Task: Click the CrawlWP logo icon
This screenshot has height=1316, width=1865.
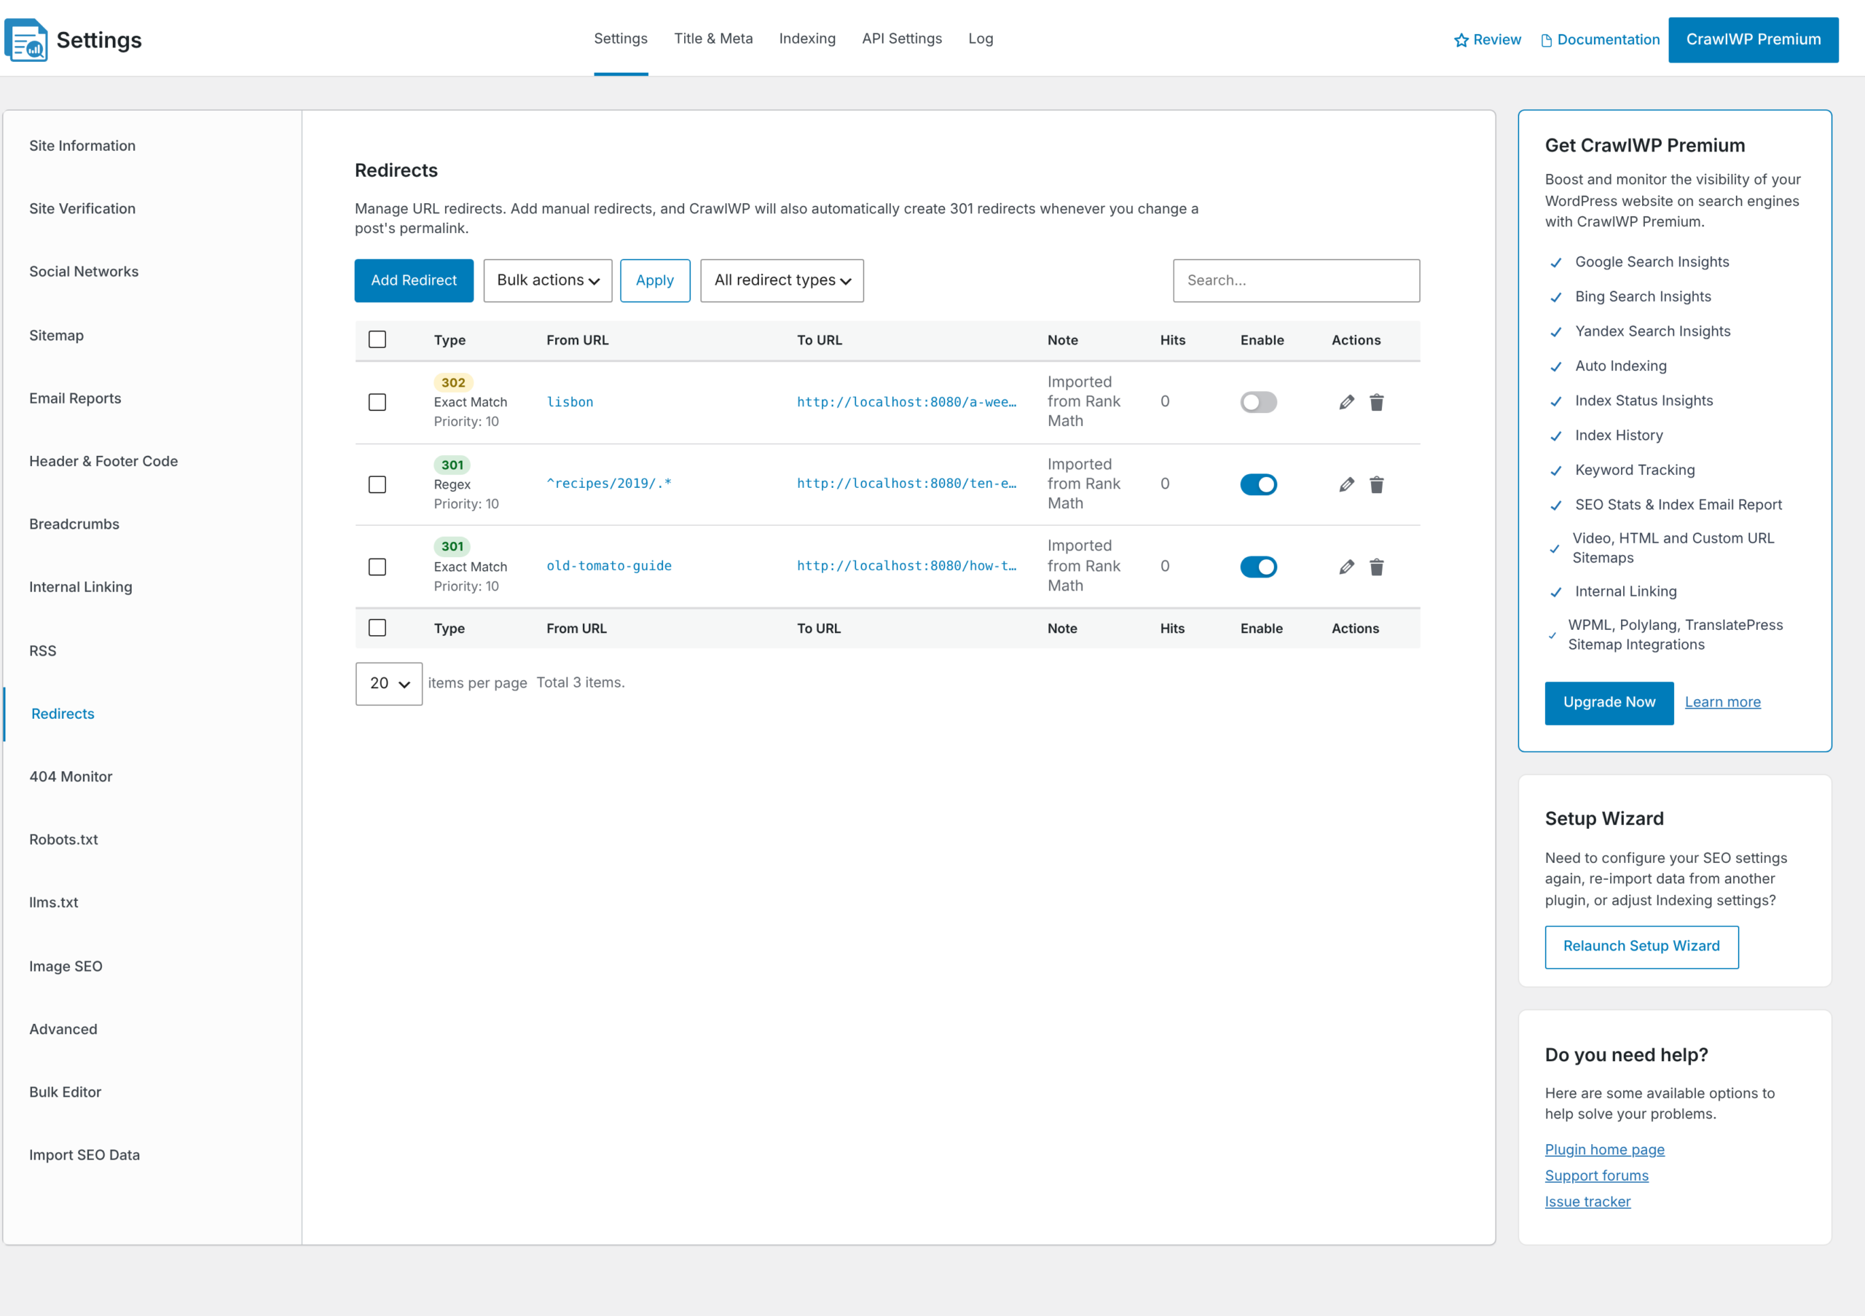Action: pos(26,40)
